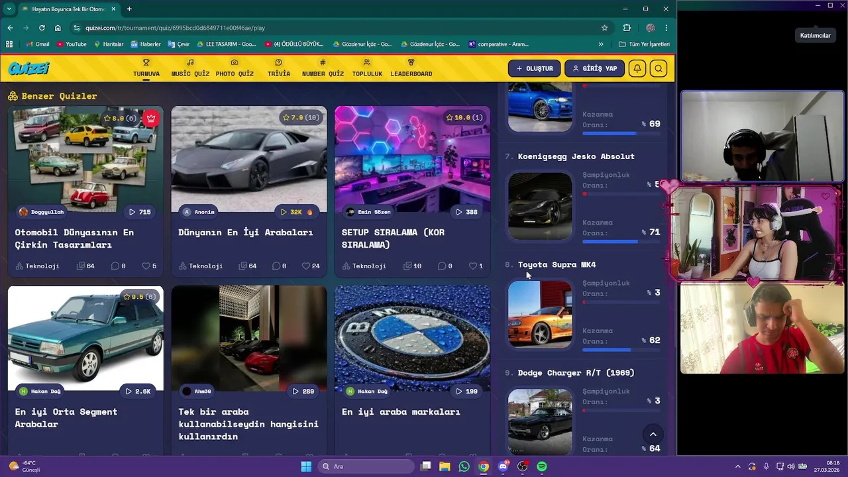Open 'Dünyanın En İyi Arabaları' title link
Image resolution: width=848 pixels, height=477 pixels.
point(245,233)
